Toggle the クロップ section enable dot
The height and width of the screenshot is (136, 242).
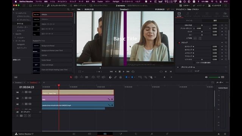(x=179, y=43)
